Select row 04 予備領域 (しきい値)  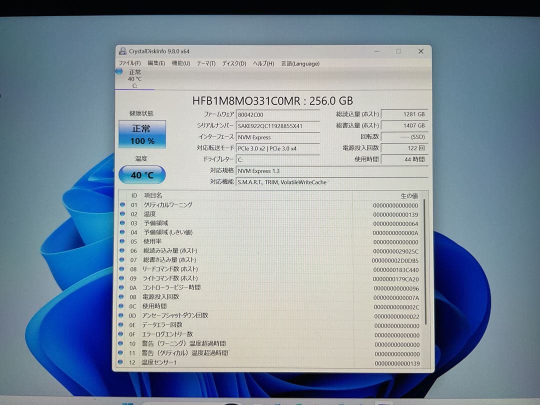click(270, 232)
